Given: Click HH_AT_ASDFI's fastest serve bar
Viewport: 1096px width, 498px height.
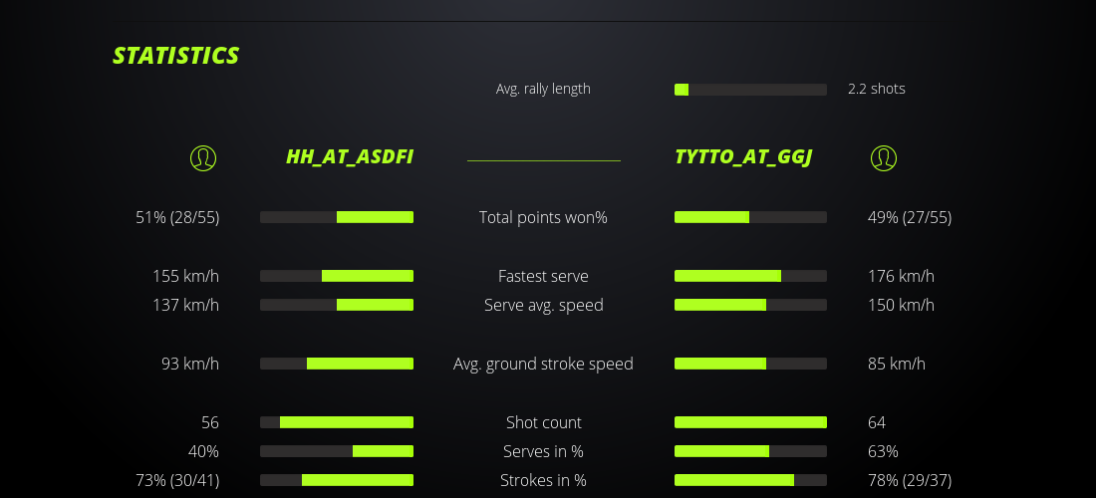Looking at the screenshot, I should pyautogui.click(x=337, y=276).
